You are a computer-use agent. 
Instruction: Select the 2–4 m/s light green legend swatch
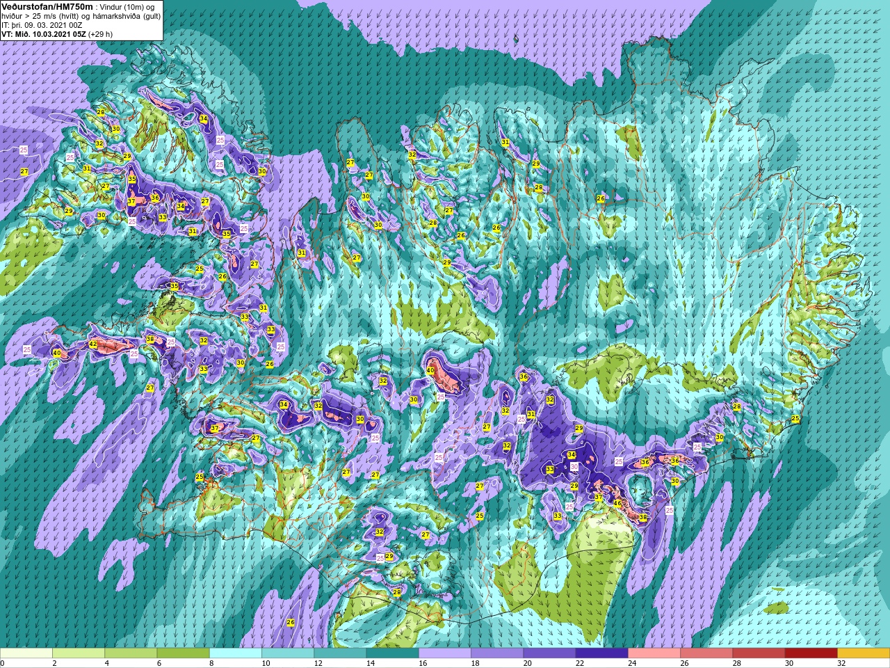pyautogui.click(x=79, y=653)
